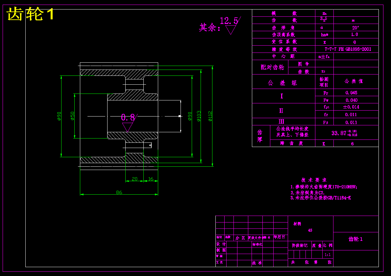Click the '检测项目' header cell
Image resolution: width=391 pixels, height=276 pixels.
click(x=324, y=82)
